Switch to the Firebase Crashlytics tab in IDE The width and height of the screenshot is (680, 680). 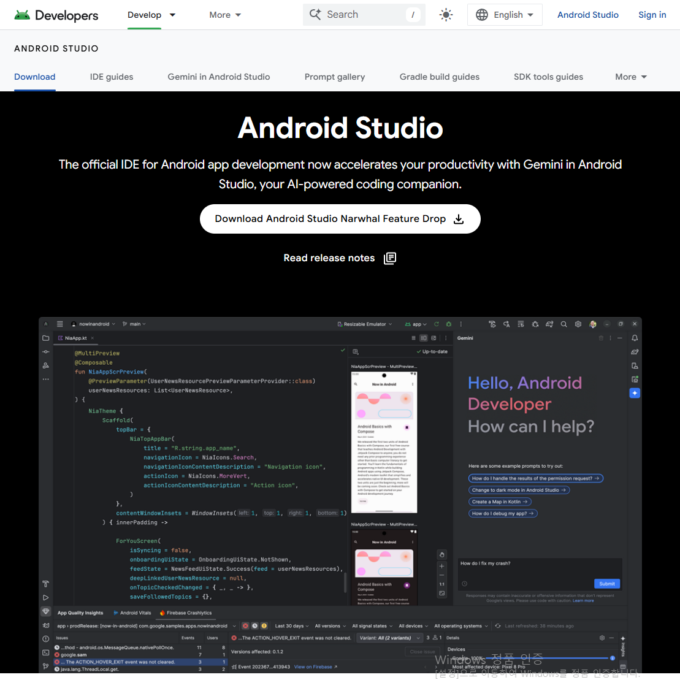[186, 613]
